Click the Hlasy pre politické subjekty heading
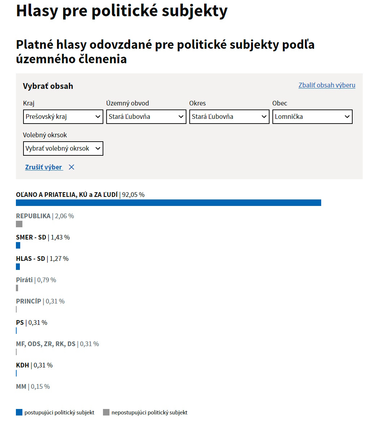This screenshot has width=379, height=422. (x=122, y=11)
